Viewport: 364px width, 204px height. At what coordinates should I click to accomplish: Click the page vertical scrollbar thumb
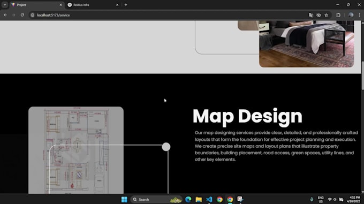coord(362,75)
